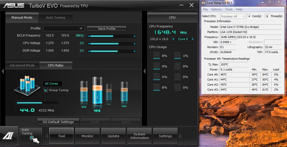Switch to the Manual Mode tab
The width and height of the screenshot is (287, 147).
22,18
